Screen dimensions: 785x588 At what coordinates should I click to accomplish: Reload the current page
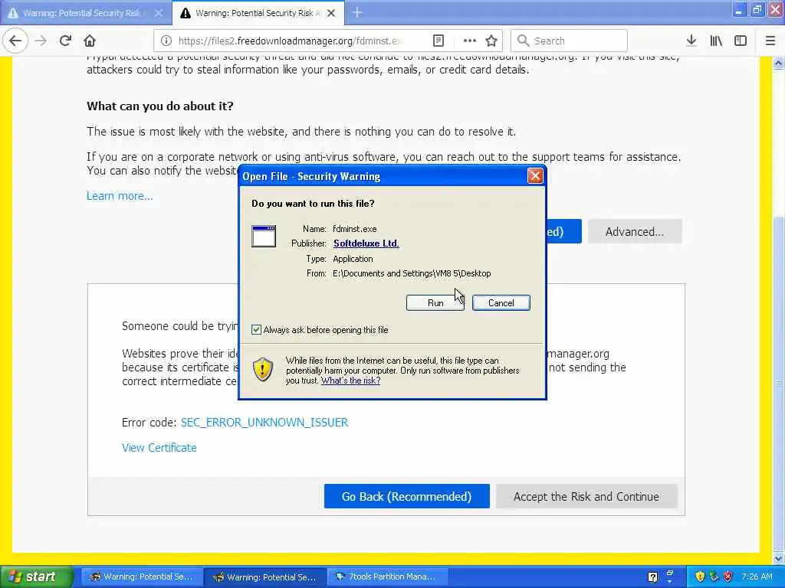pos(65,41)
